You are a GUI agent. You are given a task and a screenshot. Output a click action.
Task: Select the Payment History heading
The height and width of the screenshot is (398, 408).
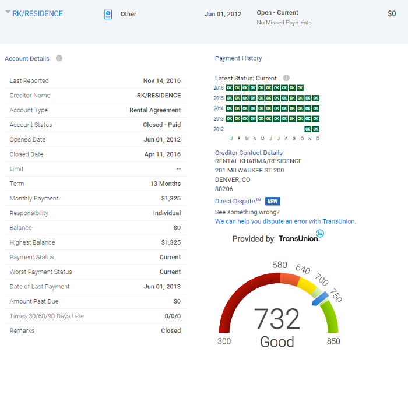[x=238, y=58]
